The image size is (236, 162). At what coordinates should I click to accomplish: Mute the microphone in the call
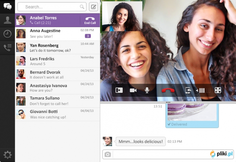147,90
